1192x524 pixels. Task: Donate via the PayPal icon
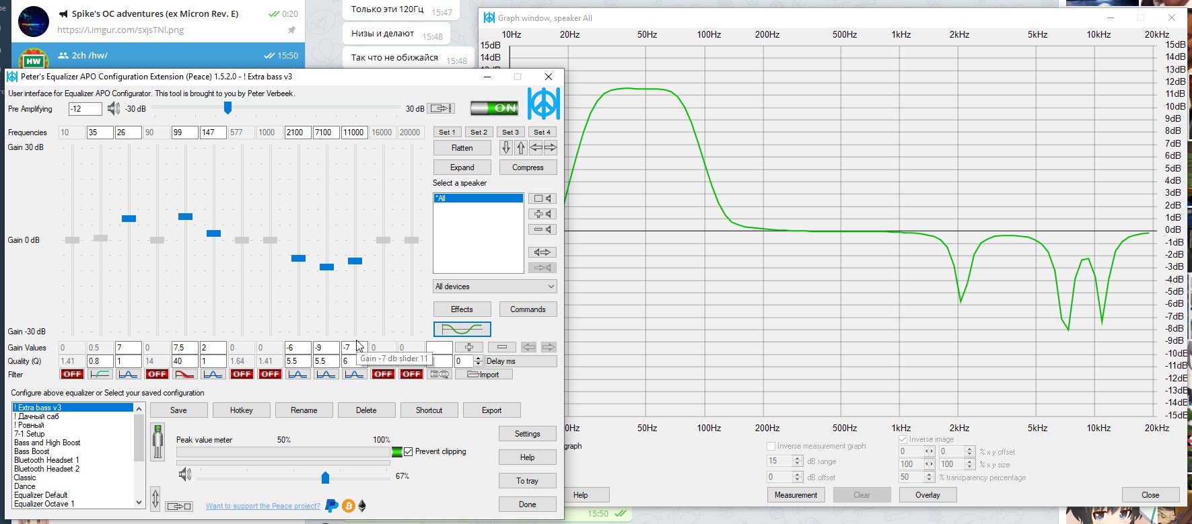(x=331, y=505)
